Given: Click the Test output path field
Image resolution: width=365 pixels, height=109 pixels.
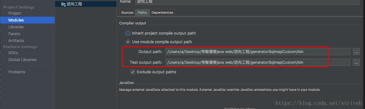Looking at the screenshot, I should point(258,62).
